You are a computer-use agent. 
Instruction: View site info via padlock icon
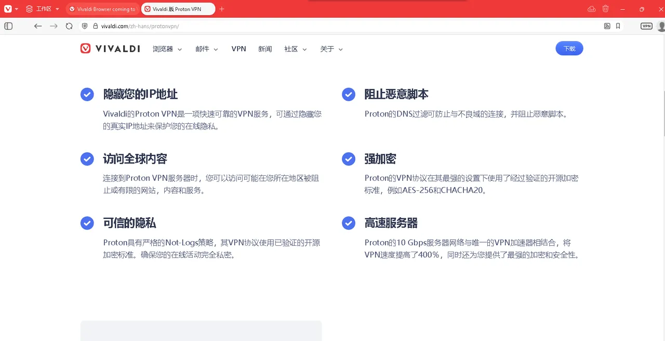click(95, 26)
